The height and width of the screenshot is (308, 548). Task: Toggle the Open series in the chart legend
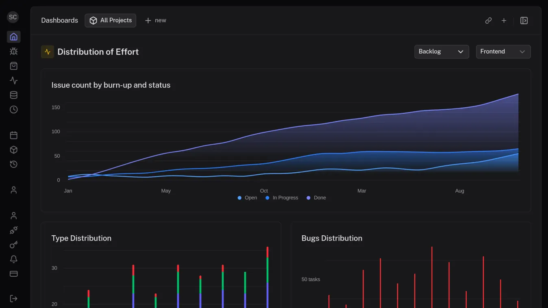coord(247,197)
